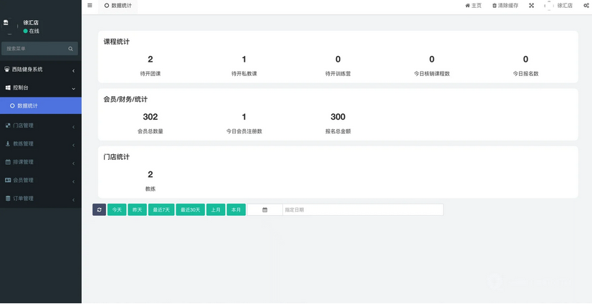592x304 pixels.
Task: Click the home icon next to 主页
Action: click(467, 5)
